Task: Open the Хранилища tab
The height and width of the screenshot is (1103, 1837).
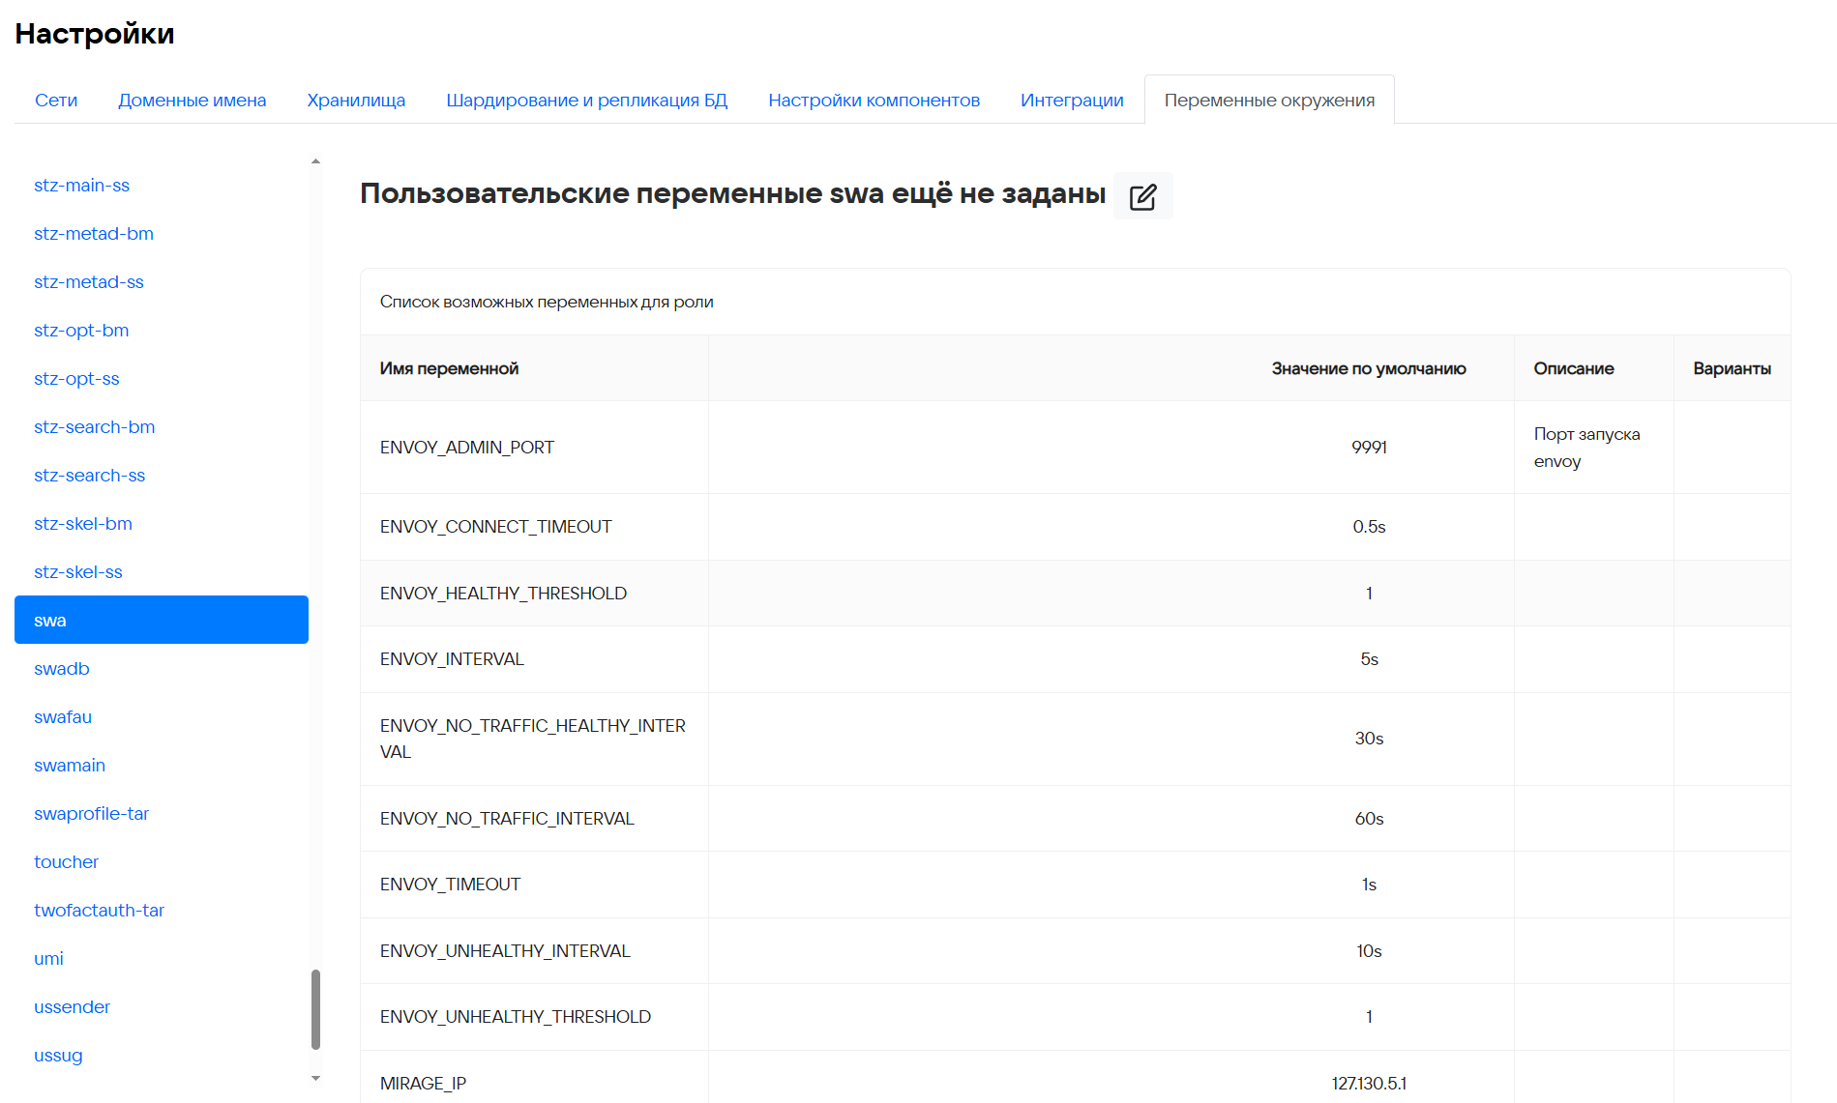Action: [356, 101]
